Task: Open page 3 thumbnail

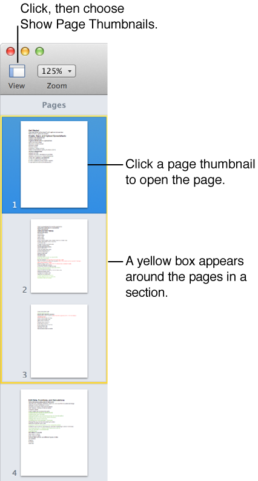Action: tap(59, 341)
